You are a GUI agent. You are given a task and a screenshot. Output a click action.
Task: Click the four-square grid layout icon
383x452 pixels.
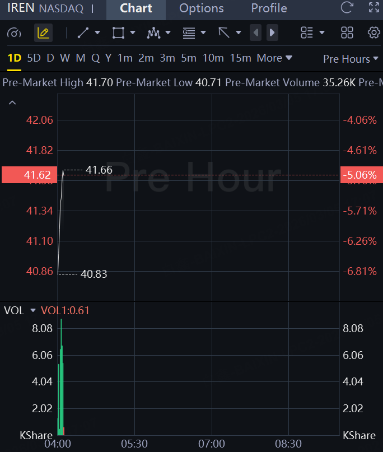click(x=347, y=32)
